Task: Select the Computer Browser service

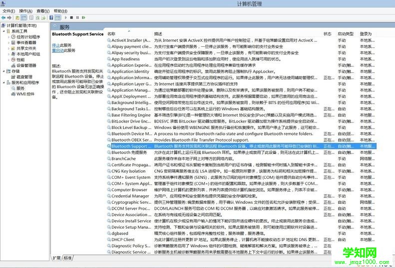Action: (x=242, y=190)
